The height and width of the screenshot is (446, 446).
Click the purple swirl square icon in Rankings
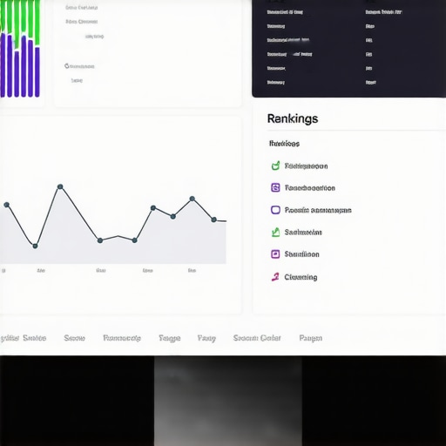click(x=275, y=187)
